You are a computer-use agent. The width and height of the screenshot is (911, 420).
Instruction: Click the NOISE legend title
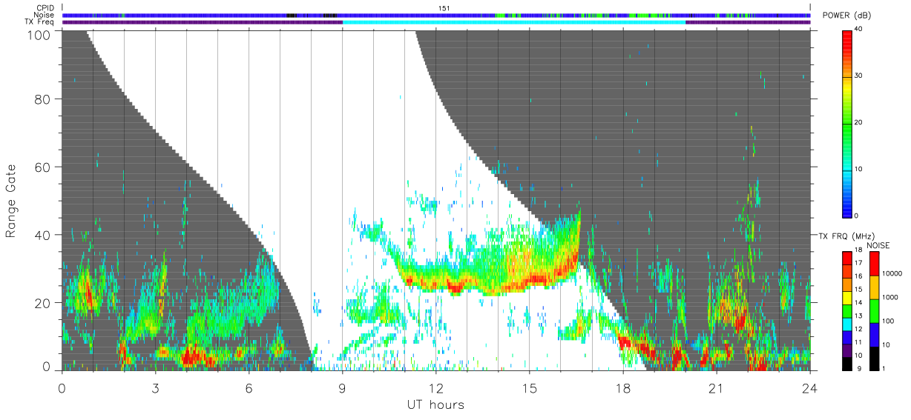pyautogui.click(x=878, y=245)
